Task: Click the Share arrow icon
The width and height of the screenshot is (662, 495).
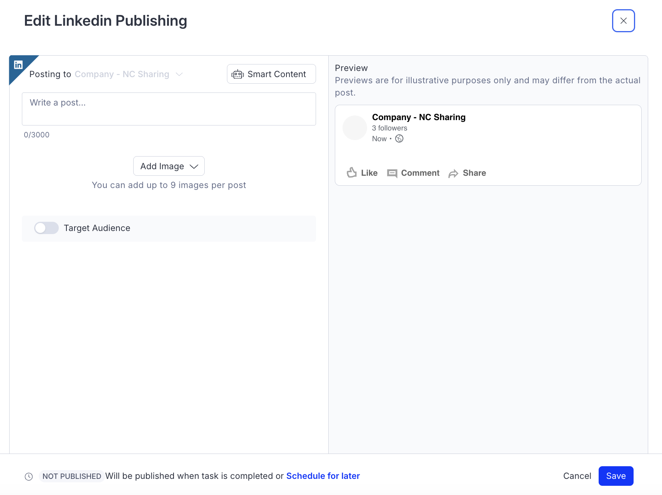Action: 453,173
